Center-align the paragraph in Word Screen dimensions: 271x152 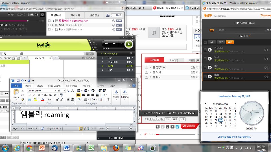pos(83,95)
